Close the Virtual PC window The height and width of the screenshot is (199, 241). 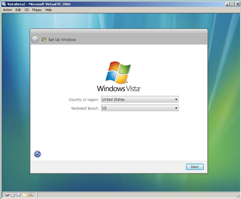238,4
